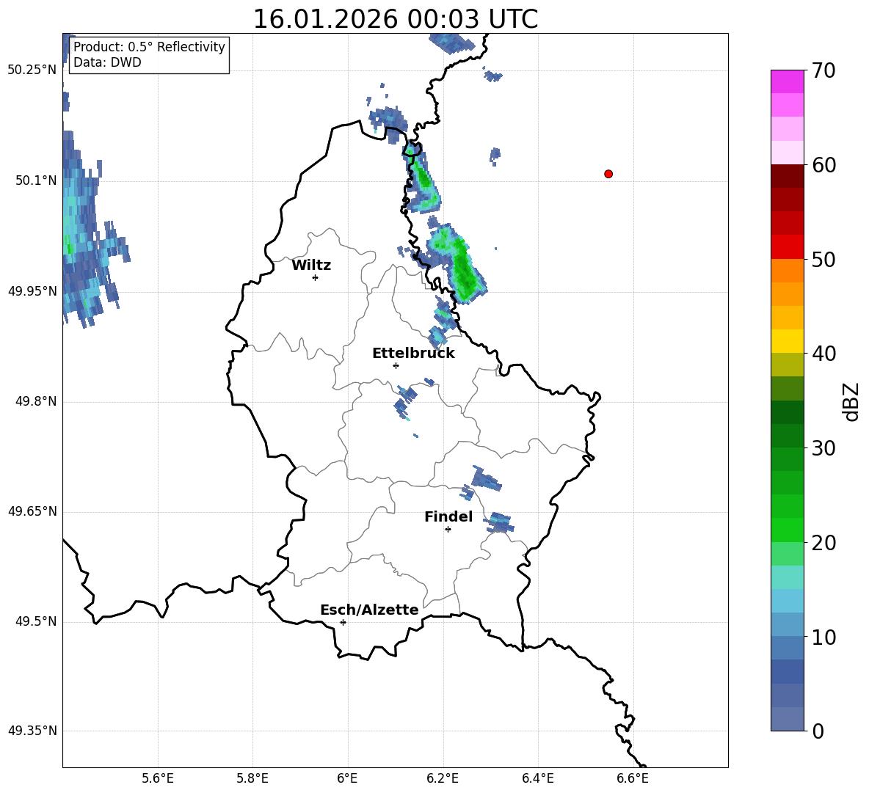869x793 pixels.
Task: Click the 50 colorbar tick label
Action: (x=823, y=260)
